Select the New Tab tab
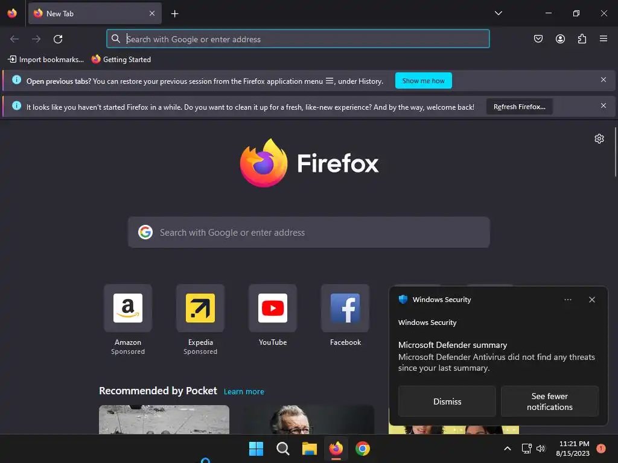618x463 pixels. click(95, 13)
